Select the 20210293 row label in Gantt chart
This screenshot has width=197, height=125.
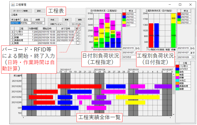point(17,92)
